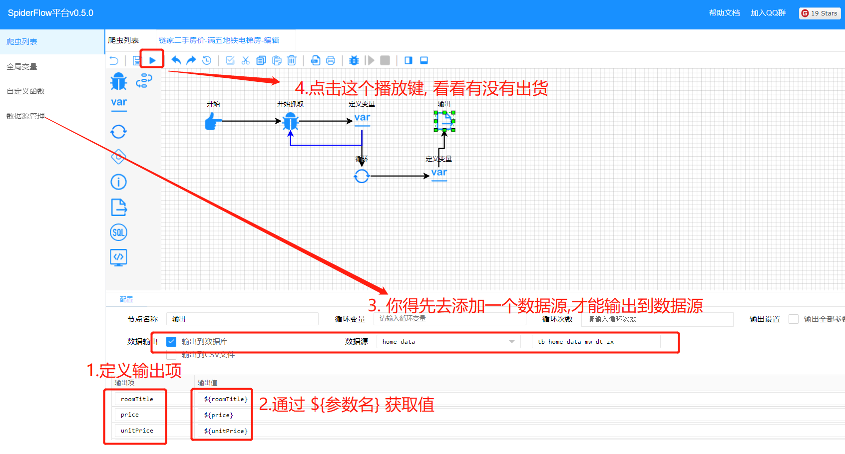Image resolution: width=845 pixels, height=454 pixels.
Task: Run the spider with the play button
Action: [152, 59]
